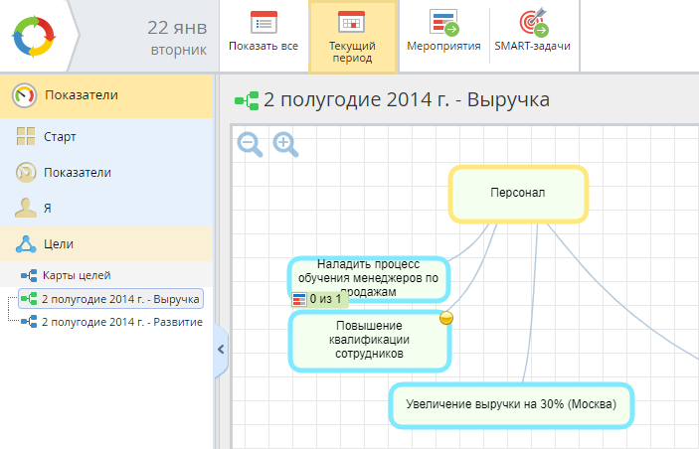The height and width of the screenshot is (449, 699).
Task: Select the Персонал node on the map
Action: tap(518, 194)
